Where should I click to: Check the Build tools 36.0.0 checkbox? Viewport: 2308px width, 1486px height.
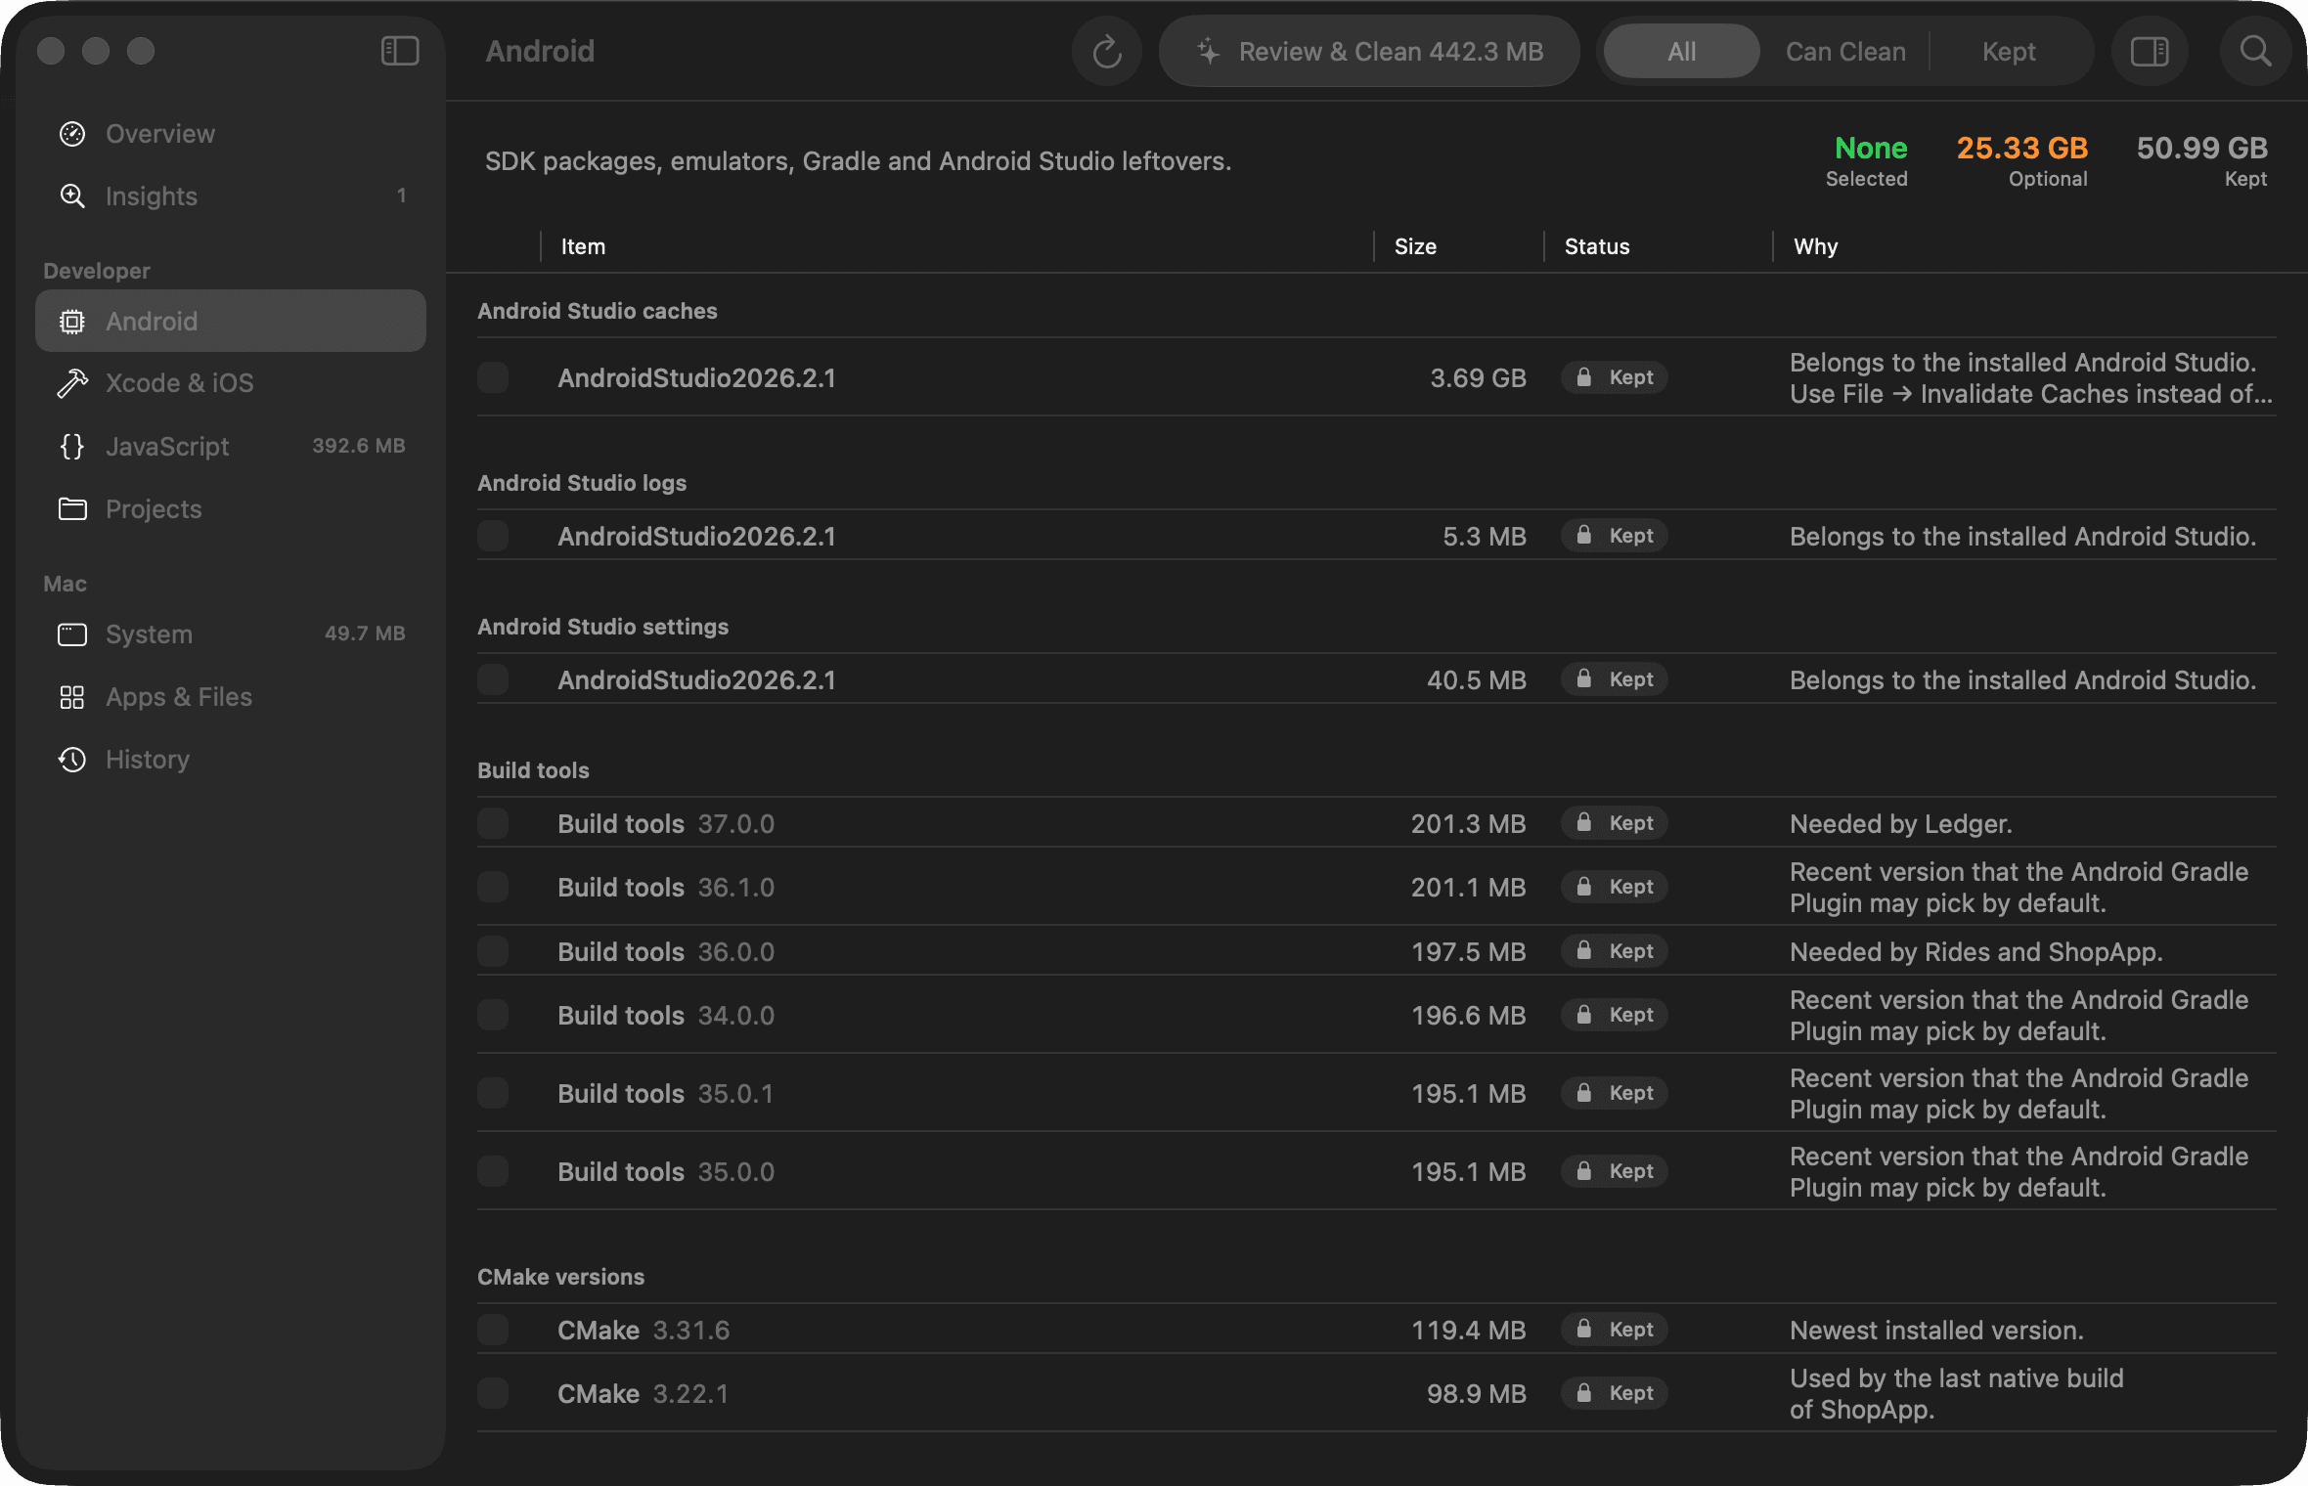point(493,951)
